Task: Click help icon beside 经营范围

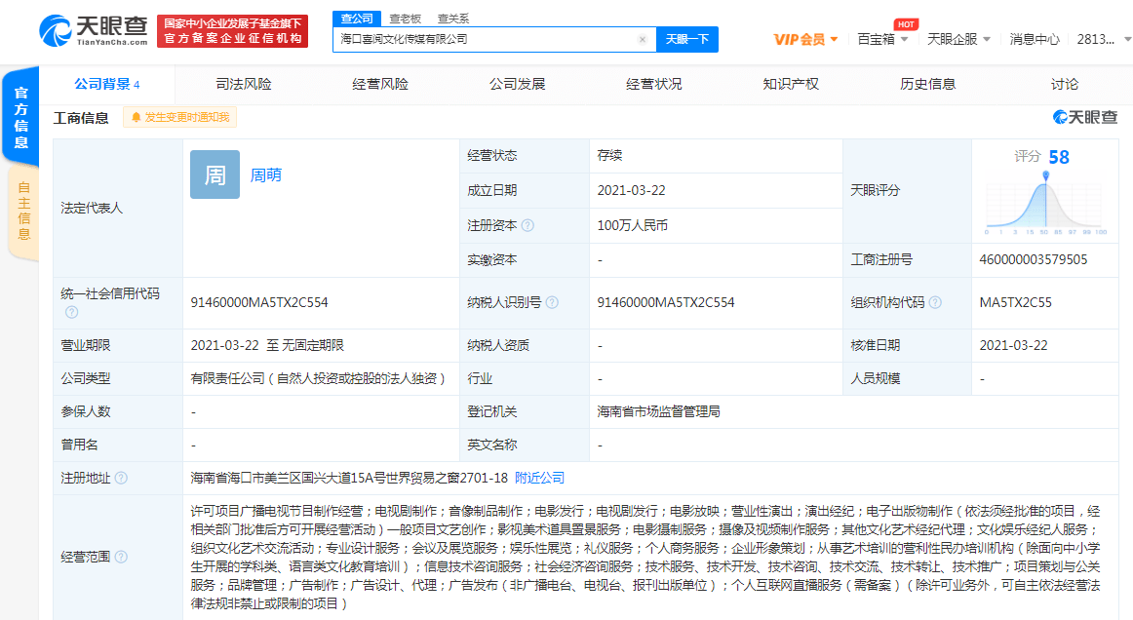Action: pos(121,557)
